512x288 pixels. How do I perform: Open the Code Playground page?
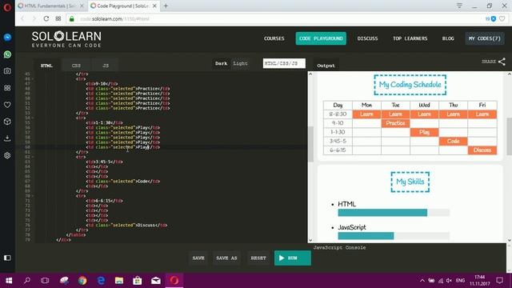(321, 38)
